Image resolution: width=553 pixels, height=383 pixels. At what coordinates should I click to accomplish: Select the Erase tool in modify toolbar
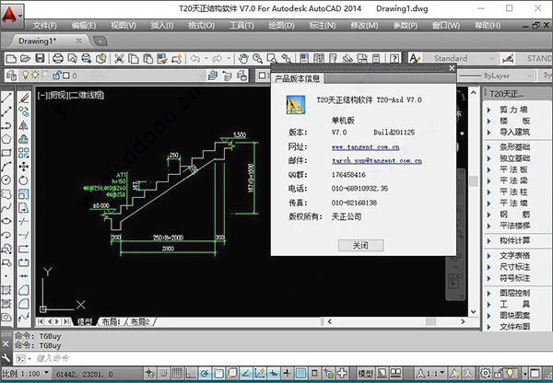[x=24, y=98]
